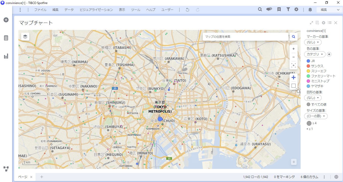
Task: Click the スリーエフ yellow color swatch
Action: point(308,71)
